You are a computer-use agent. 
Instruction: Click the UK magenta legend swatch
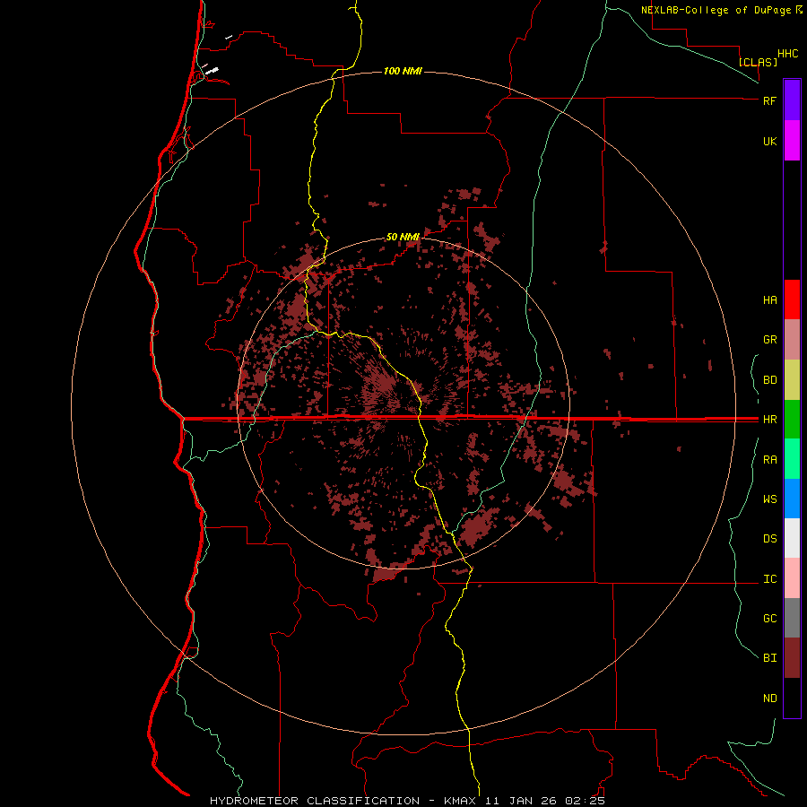tap(792, 141)
